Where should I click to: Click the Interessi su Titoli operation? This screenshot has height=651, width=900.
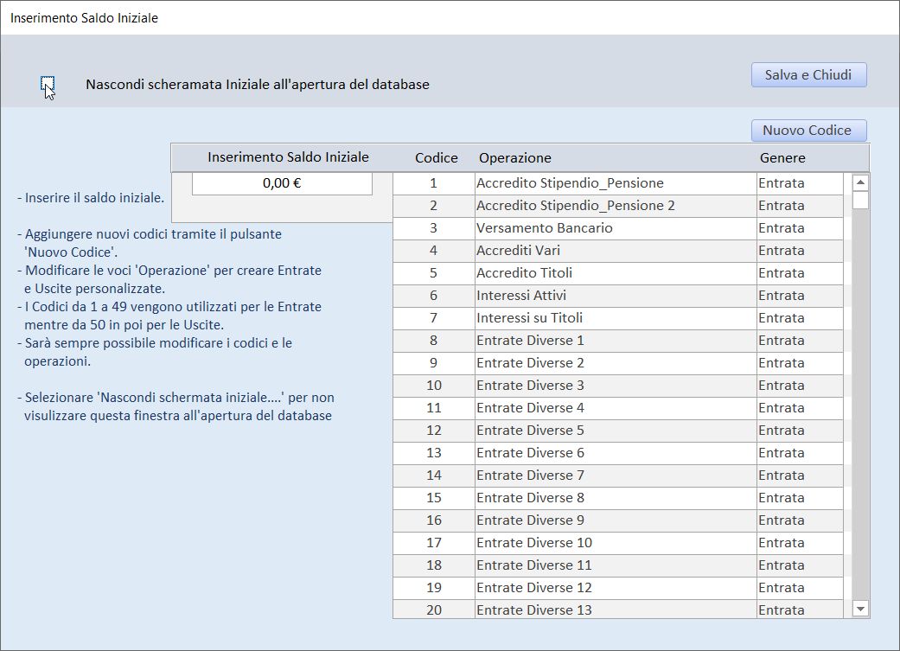click(616, 317)
